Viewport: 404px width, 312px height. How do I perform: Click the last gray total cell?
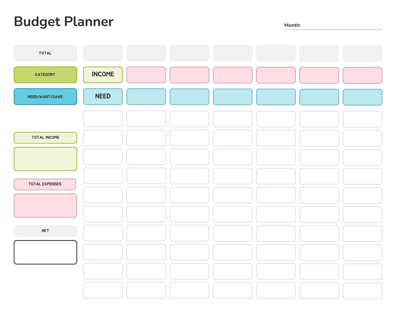click(362, 53)
